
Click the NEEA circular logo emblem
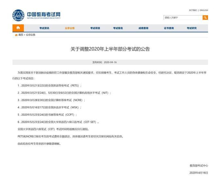(18, 15)
